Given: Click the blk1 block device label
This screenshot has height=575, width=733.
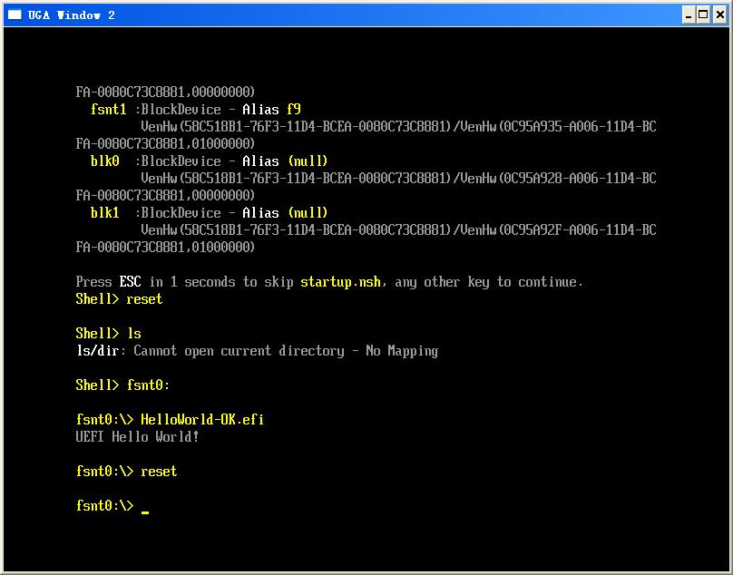Looking at the screenshot, I should pos(104,213).
